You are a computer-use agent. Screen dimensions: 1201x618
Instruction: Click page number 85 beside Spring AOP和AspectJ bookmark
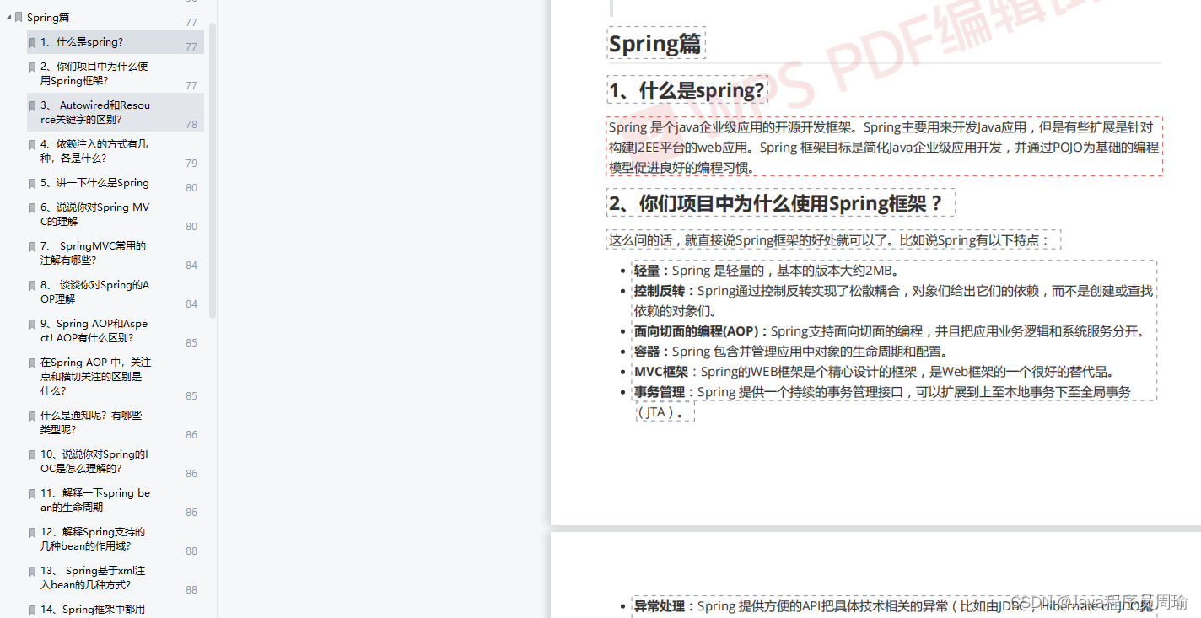click(x=191, y=342)
